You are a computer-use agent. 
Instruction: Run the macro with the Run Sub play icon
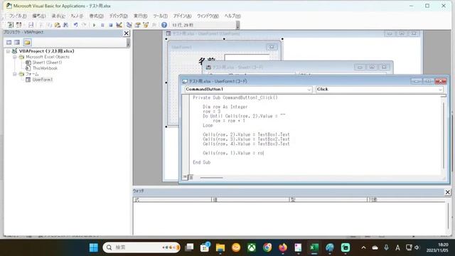(94, 25)
